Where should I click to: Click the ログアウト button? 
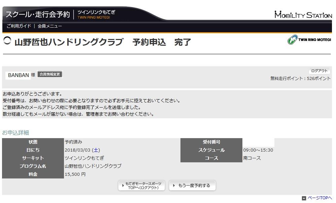click(319, 71)
